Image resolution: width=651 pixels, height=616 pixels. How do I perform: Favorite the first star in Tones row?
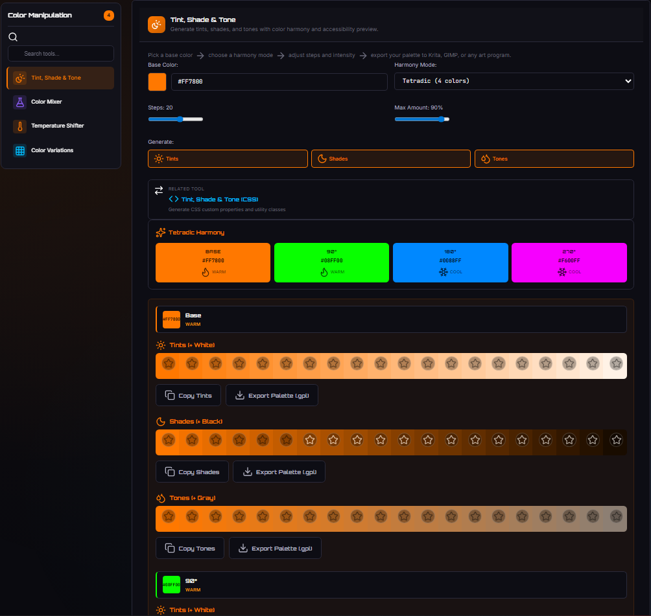tap(169, 516)
